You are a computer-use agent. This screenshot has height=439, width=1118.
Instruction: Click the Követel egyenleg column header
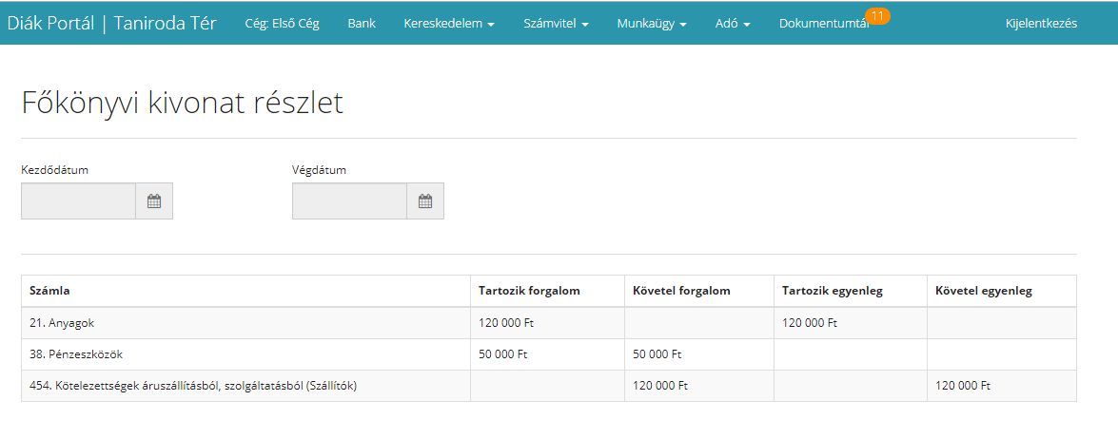[x=984, y=291]
